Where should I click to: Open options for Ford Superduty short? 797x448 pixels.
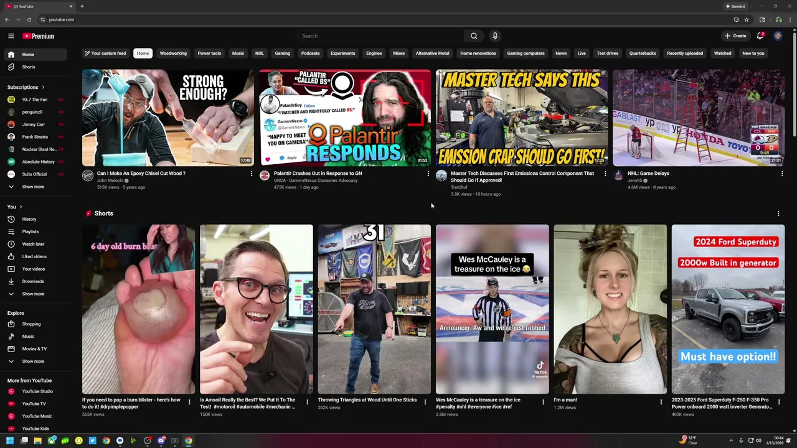[779, 402]
